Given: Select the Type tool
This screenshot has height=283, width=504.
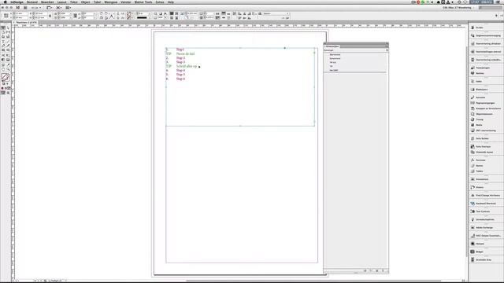Looking at the screenshot, I should pyautogui.click(x=3, y=42).
